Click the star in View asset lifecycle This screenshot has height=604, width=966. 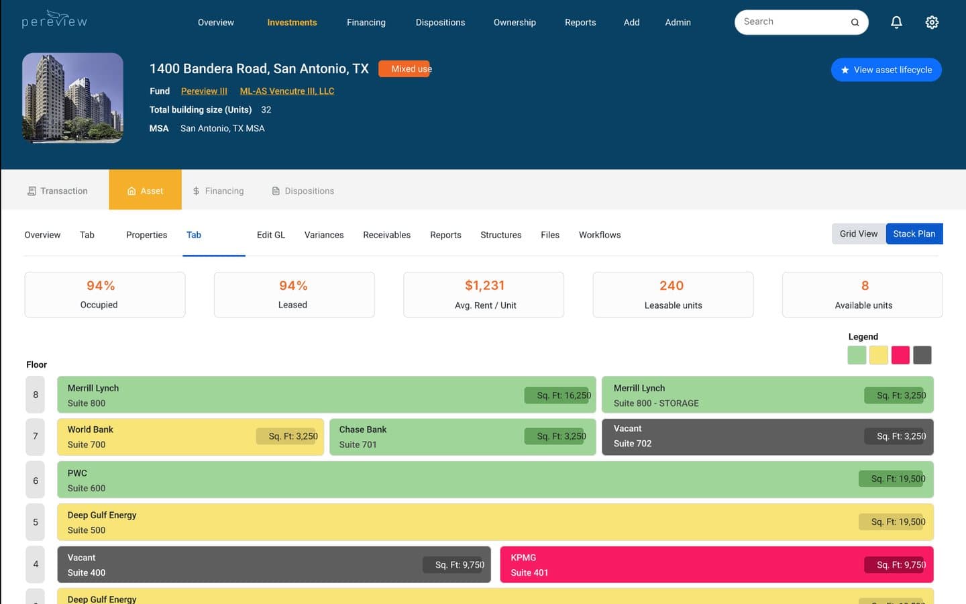[x=845, y=70]
